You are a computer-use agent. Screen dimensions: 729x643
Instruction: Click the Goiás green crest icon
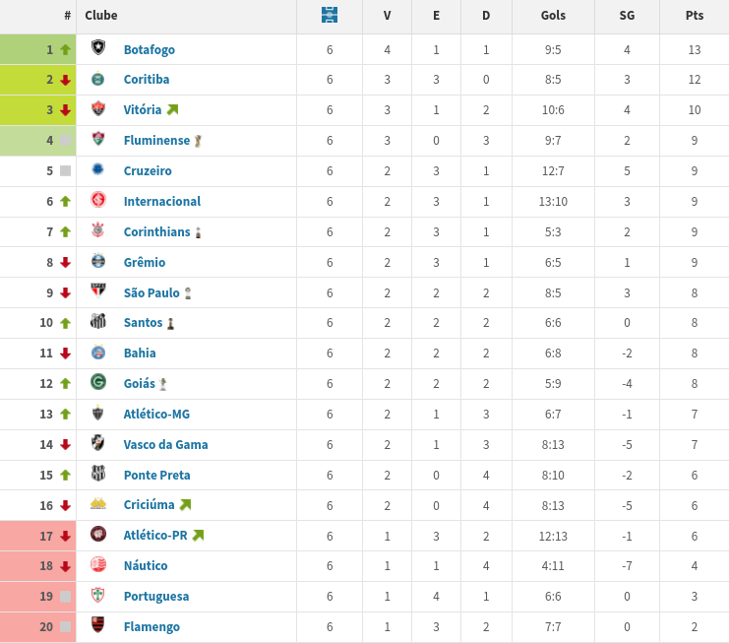98,382
